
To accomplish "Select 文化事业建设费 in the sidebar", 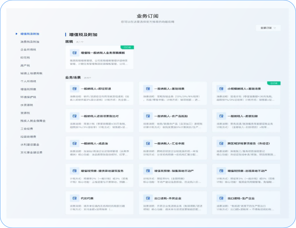I will coord(31,153).
